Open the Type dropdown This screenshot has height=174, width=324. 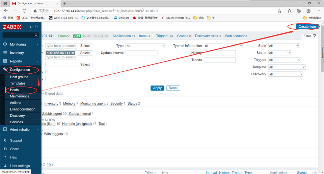pos(145,46)
